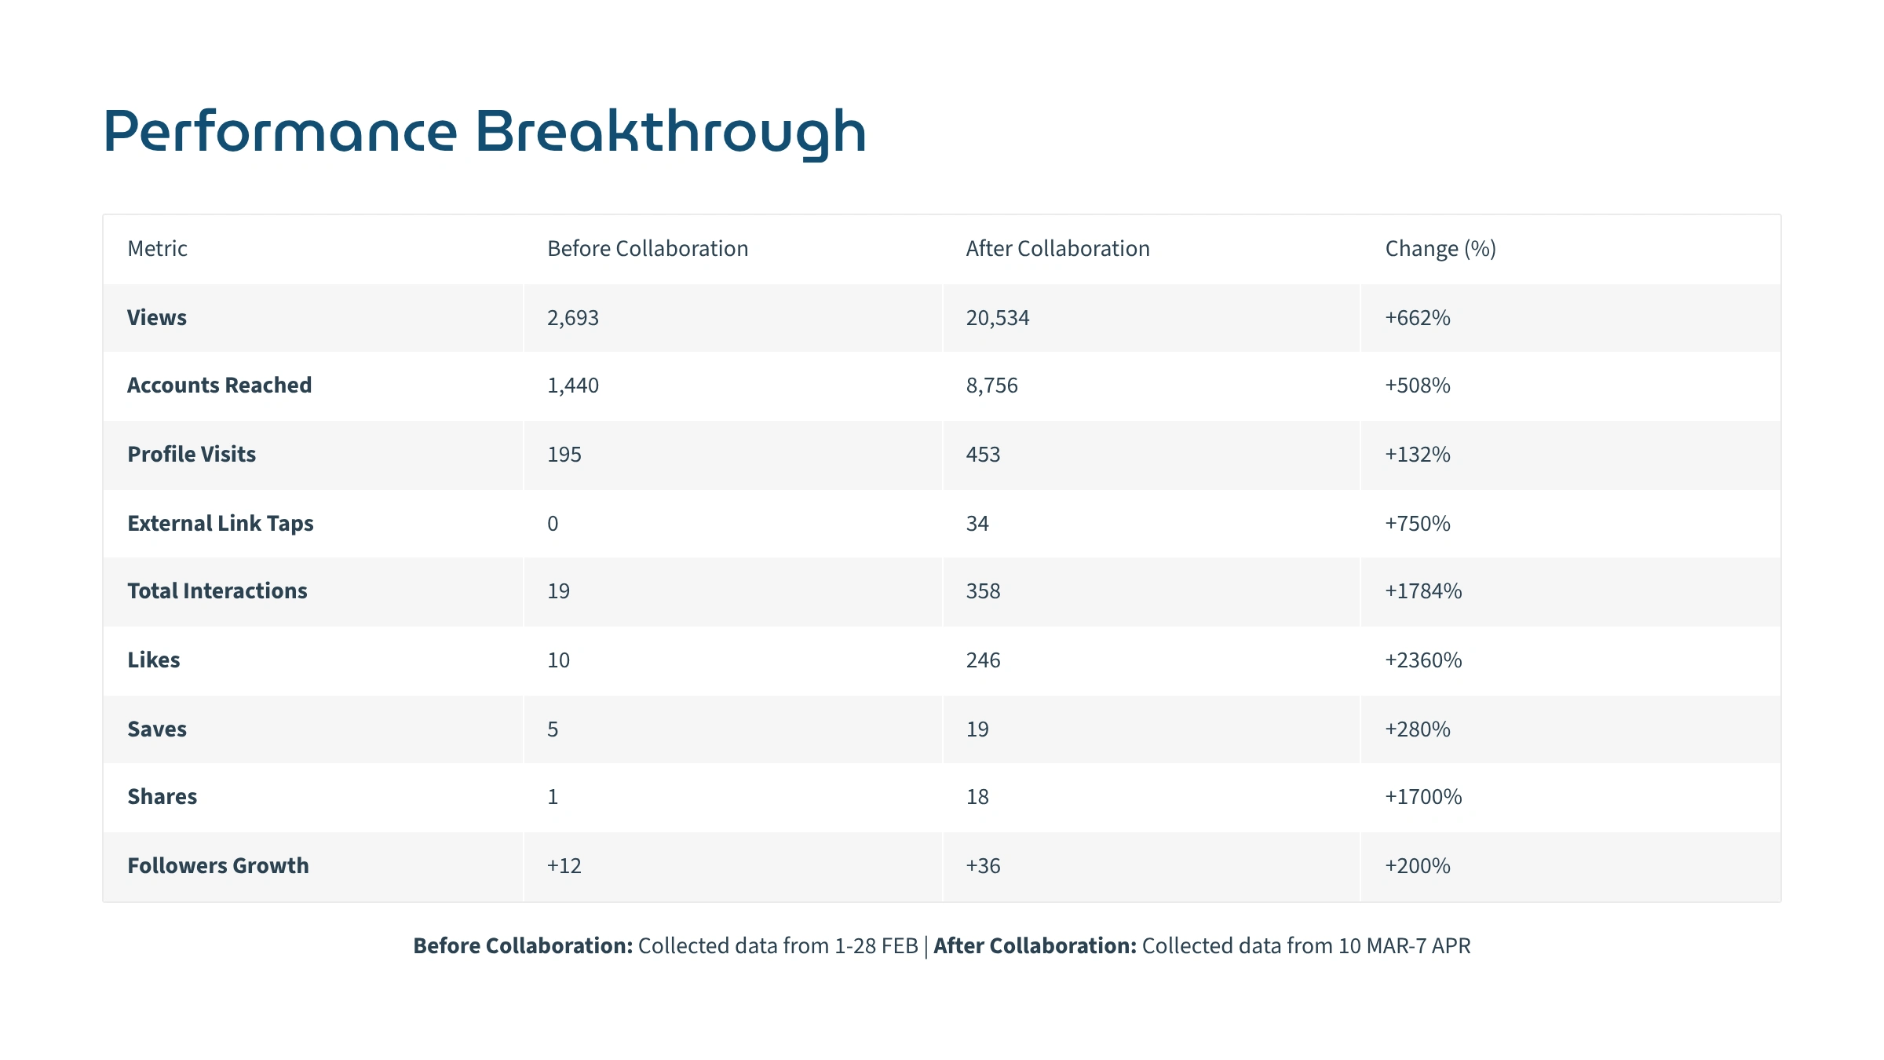Click the data collection footnote text
The width and height of the screenshot is (1884, 1060).
click(x=942, y=946)
